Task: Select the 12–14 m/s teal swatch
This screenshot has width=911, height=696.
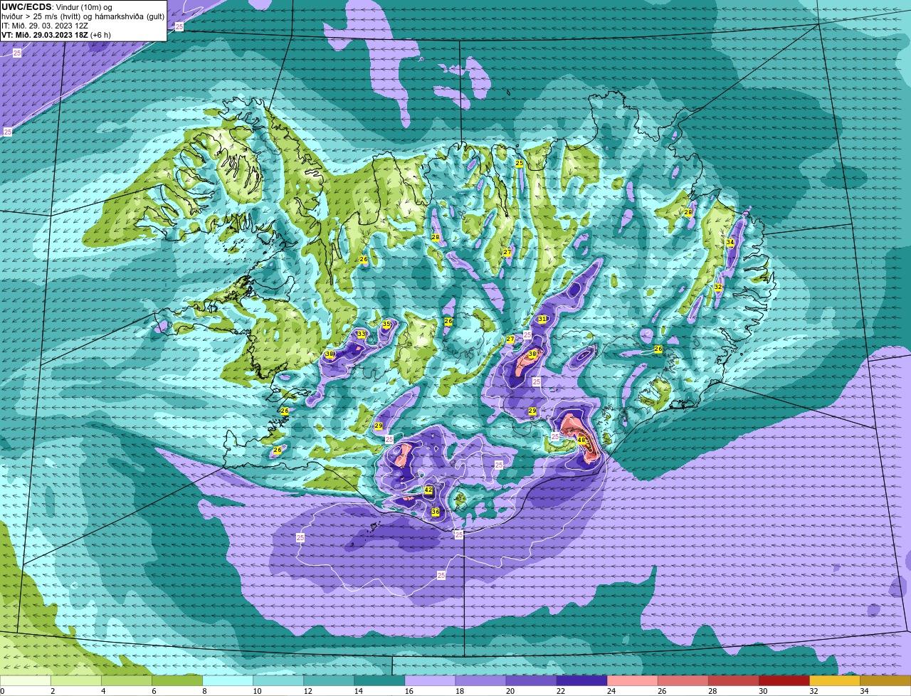Action: click(x=330, y=681)
